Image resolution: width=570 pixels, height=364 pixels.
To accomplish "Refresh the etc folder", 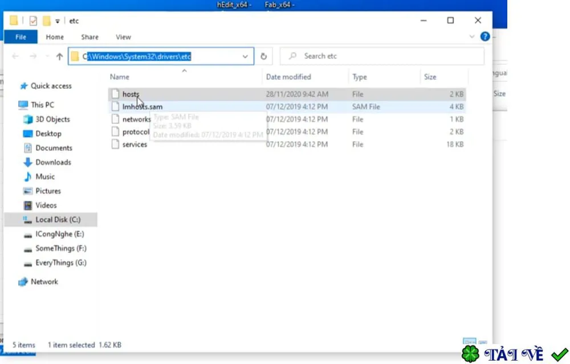I will [x=263, y=56].
